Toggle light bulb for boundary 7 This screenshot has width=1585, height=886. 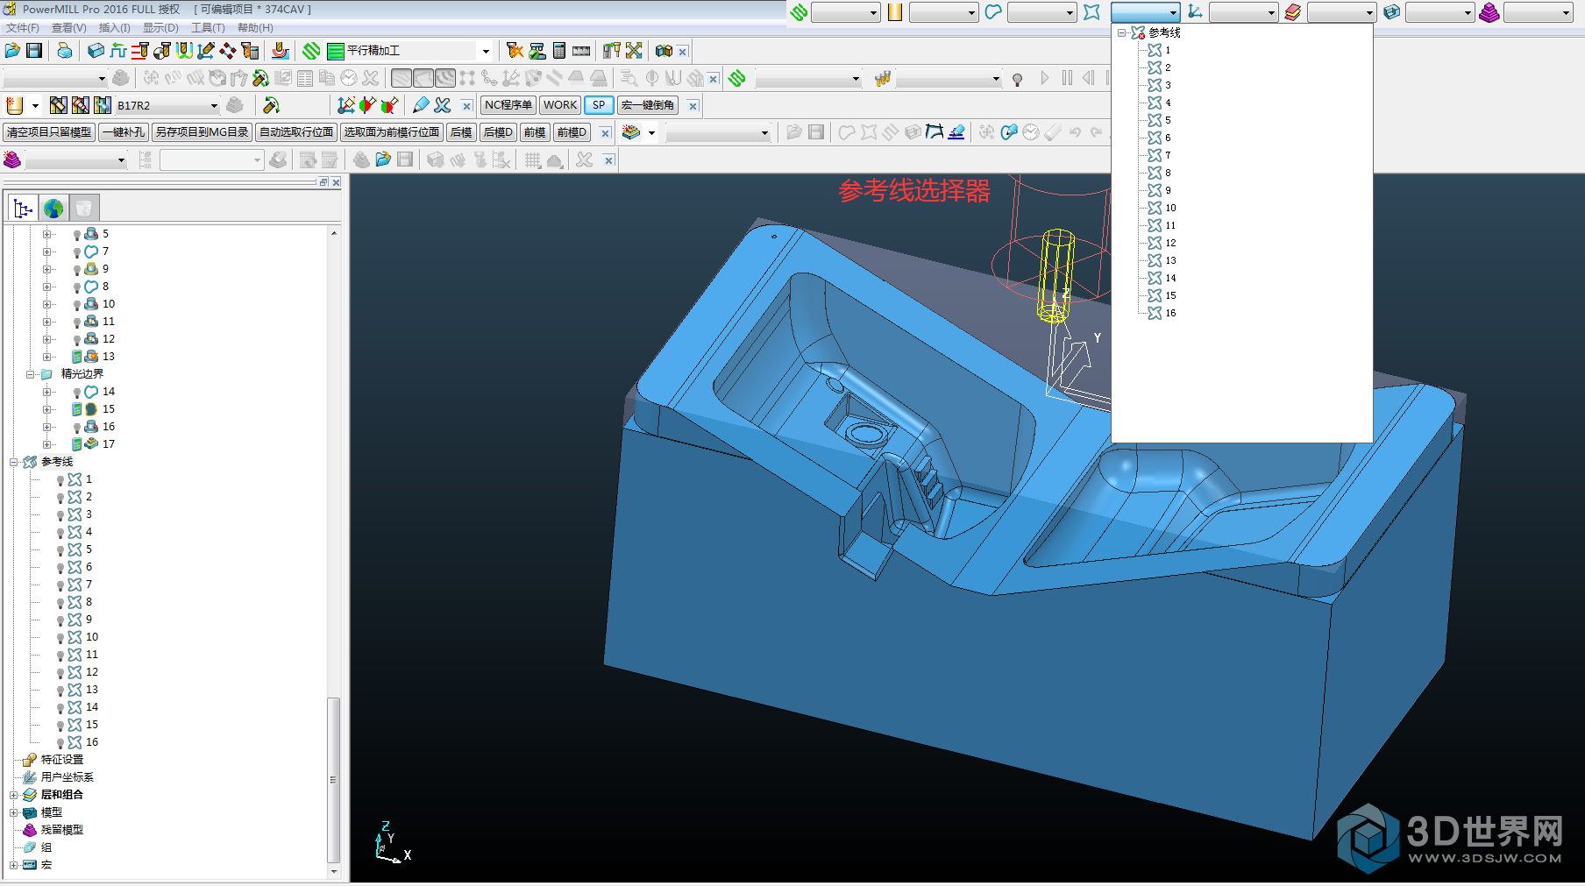[76, 252]
